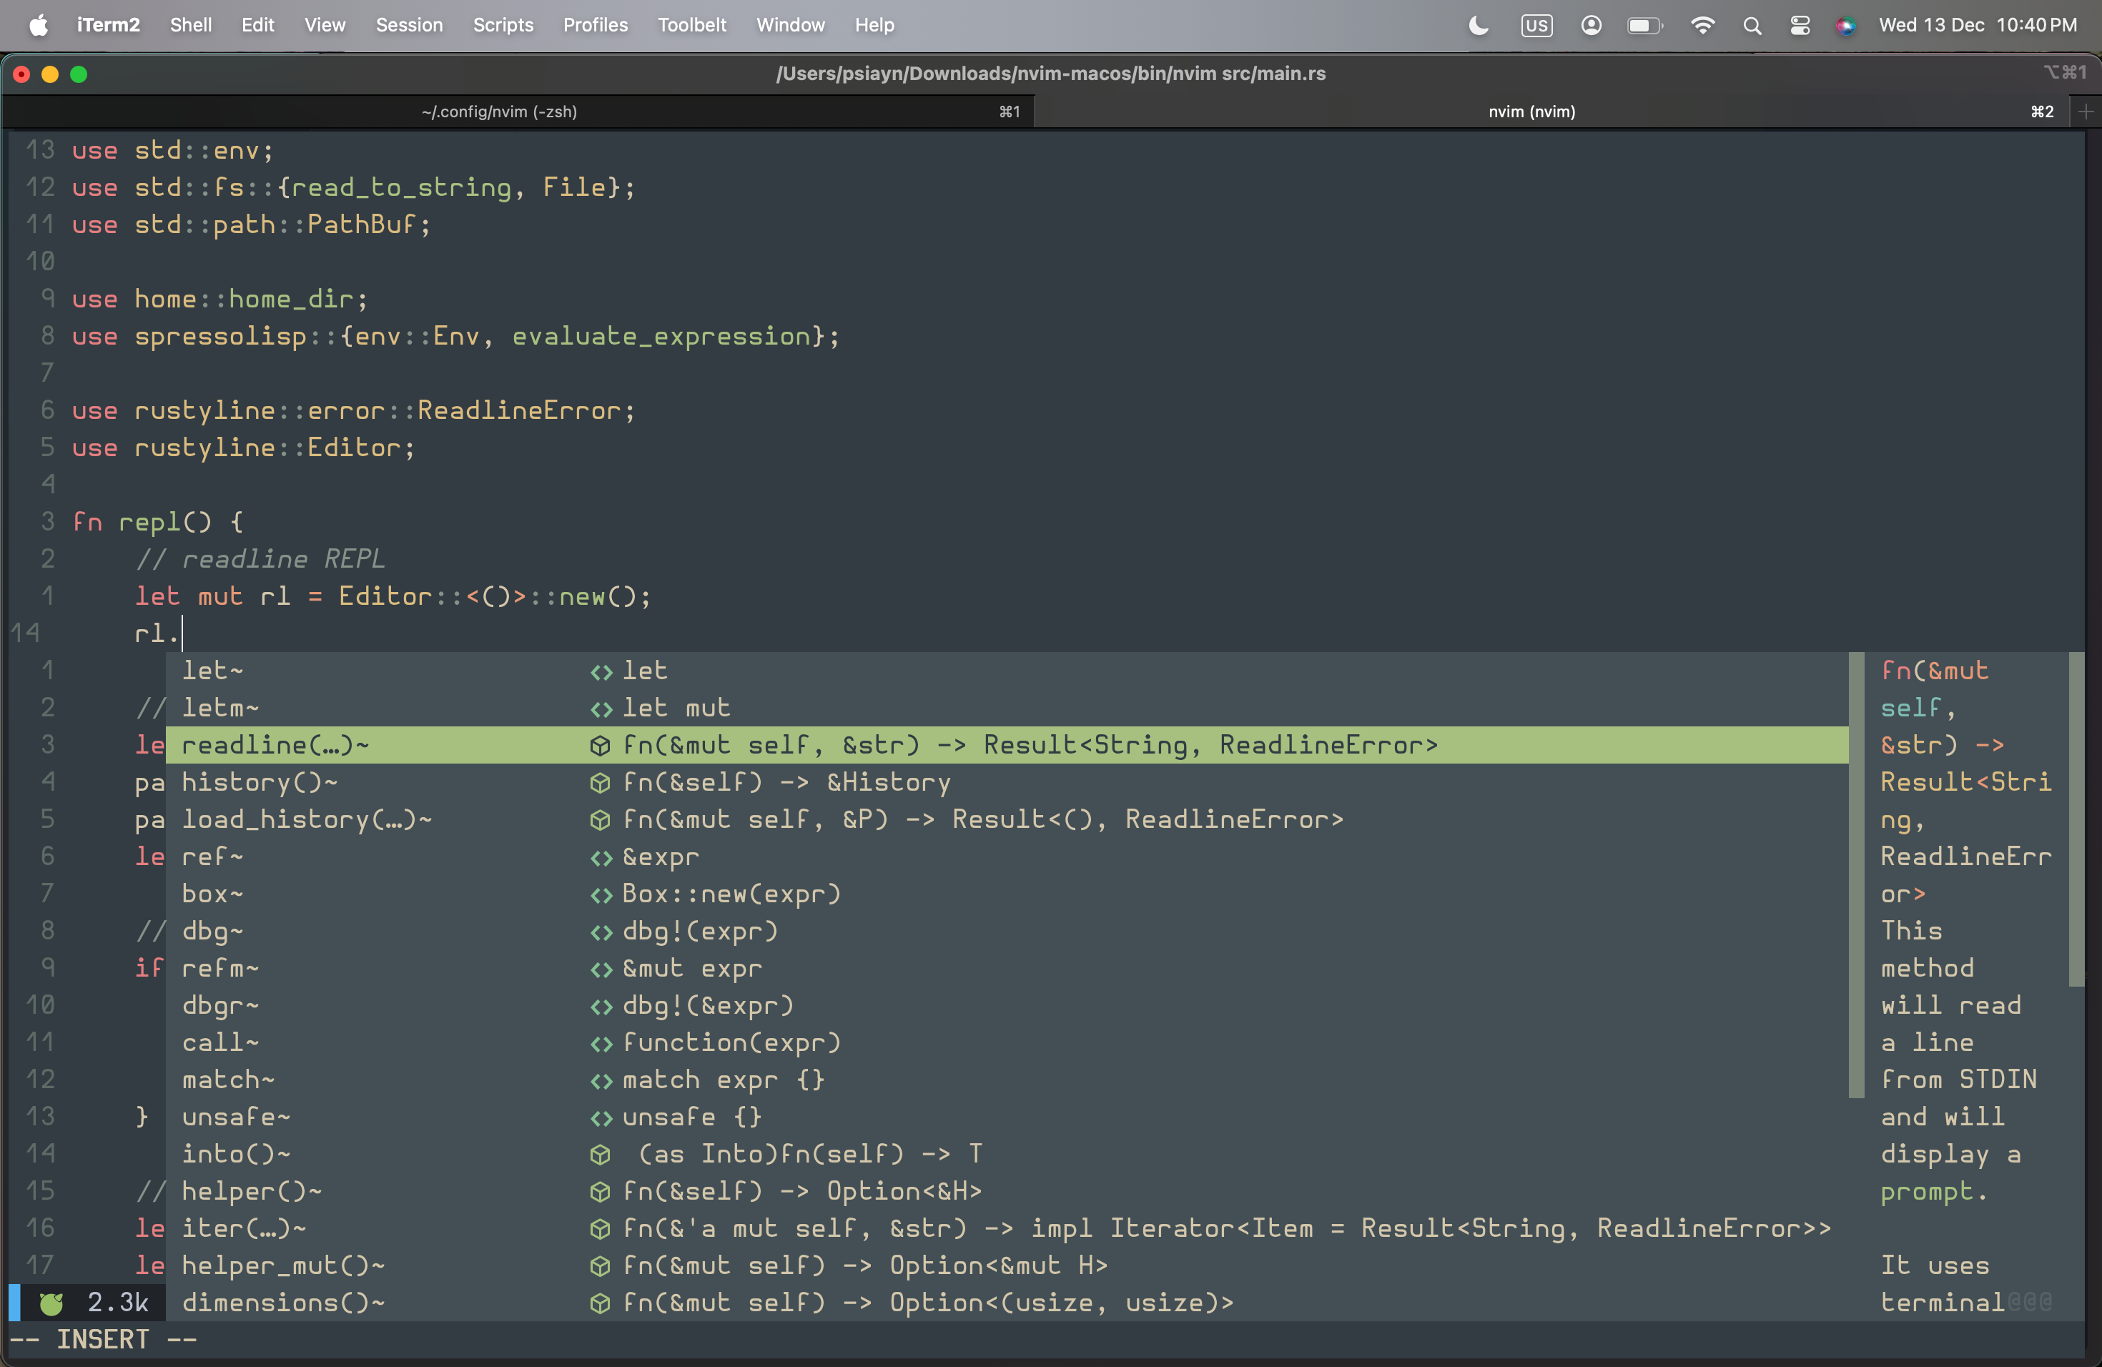Choose the ref~ snippet completion
The width and height of the screenshot is (2102, 1367).
(x=1007, y=856)
